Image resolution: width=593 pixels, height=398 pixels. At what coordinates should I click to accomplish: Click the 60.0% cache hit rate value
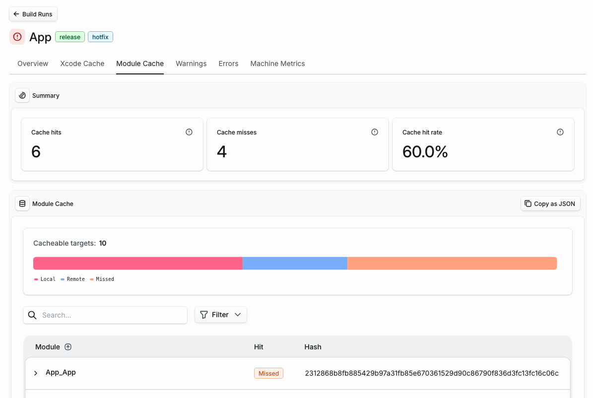click(x=425, y=152)
